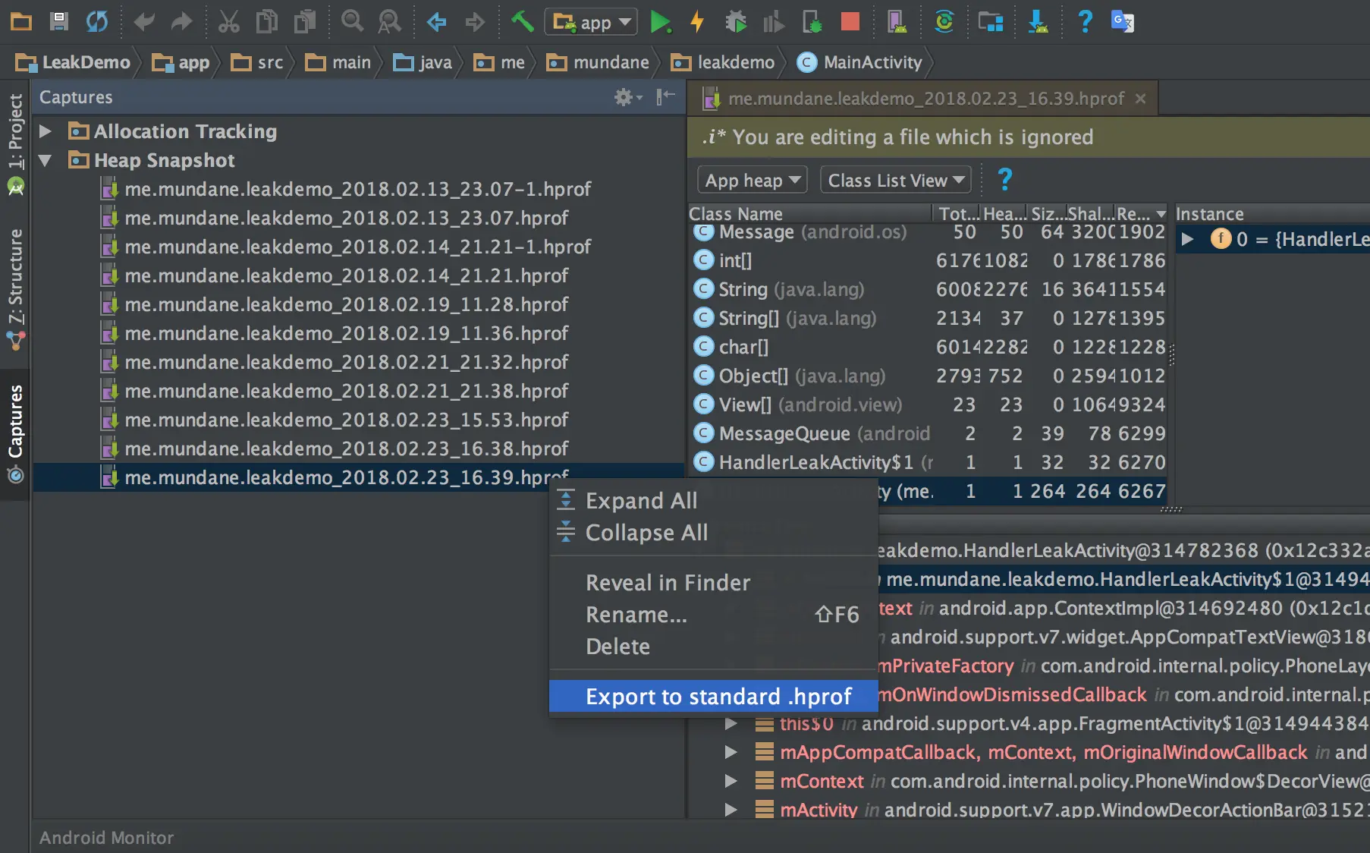Screen dimensions: 1370x853
Task: Sort by the Class Name column header
Action: [809, 214]
